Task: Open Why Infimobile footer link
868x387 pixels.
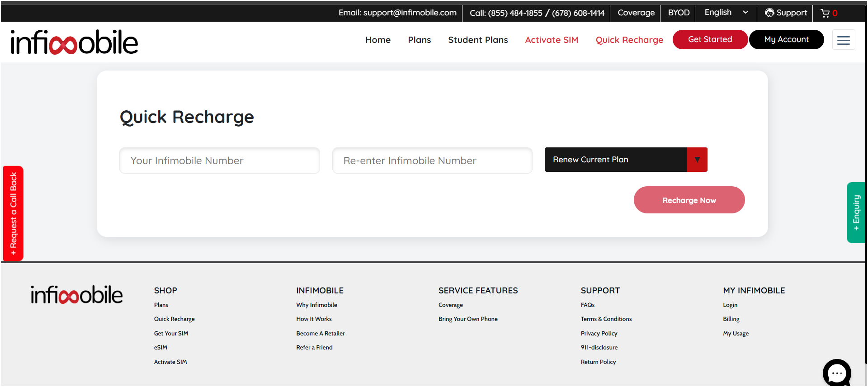Action: (316, 305)
